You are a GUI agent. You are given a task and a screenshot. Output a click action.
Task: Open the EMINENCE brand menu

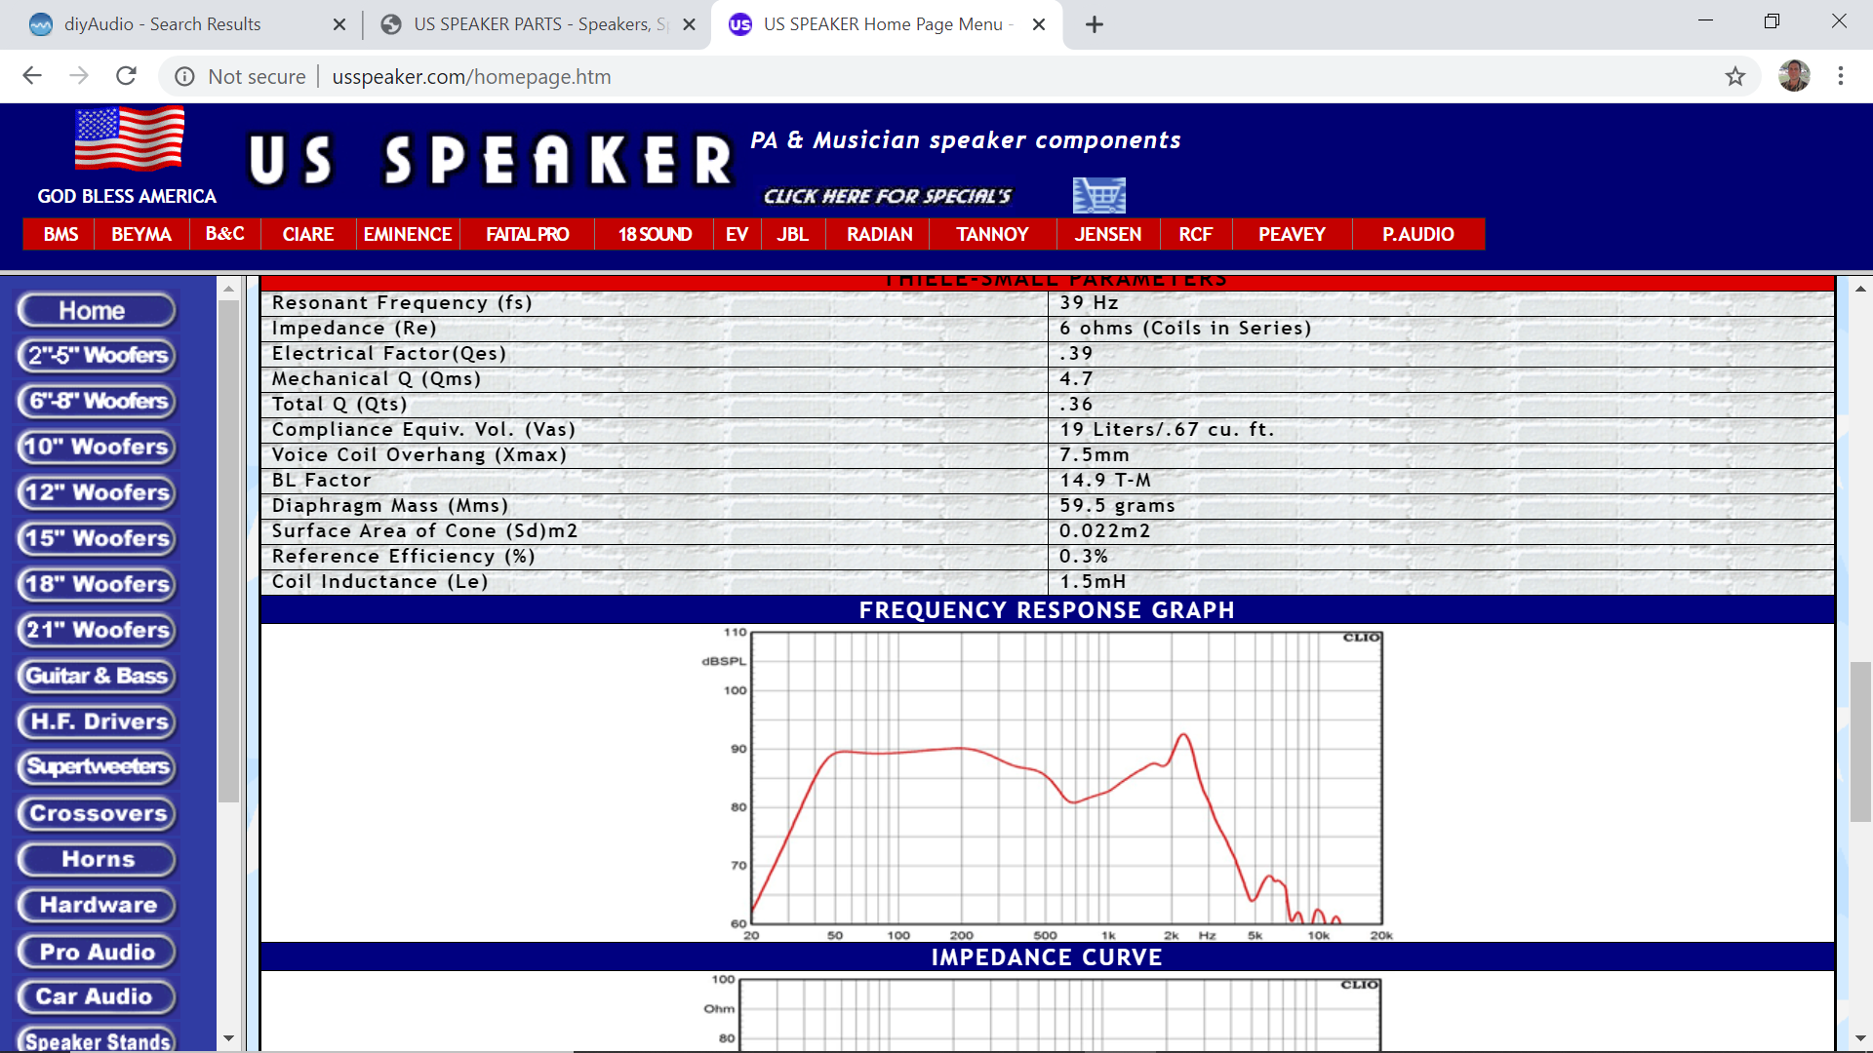[x=408, y=234]
